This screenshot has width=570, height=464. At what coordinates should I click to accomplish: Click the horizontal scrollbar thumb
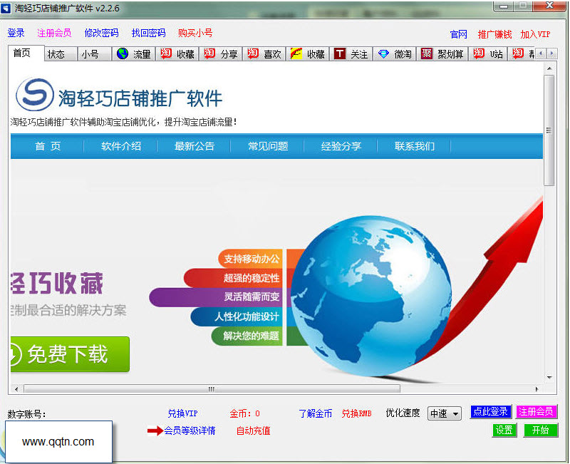click(212, 389)
